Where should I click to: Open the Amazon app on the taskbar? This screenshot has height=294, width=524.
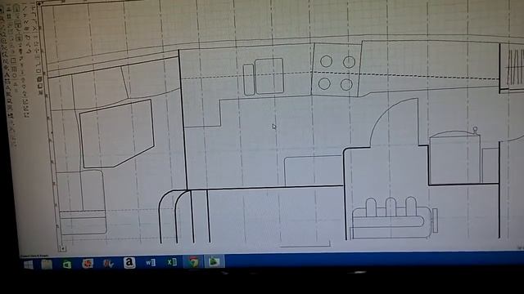pos(129,263)
